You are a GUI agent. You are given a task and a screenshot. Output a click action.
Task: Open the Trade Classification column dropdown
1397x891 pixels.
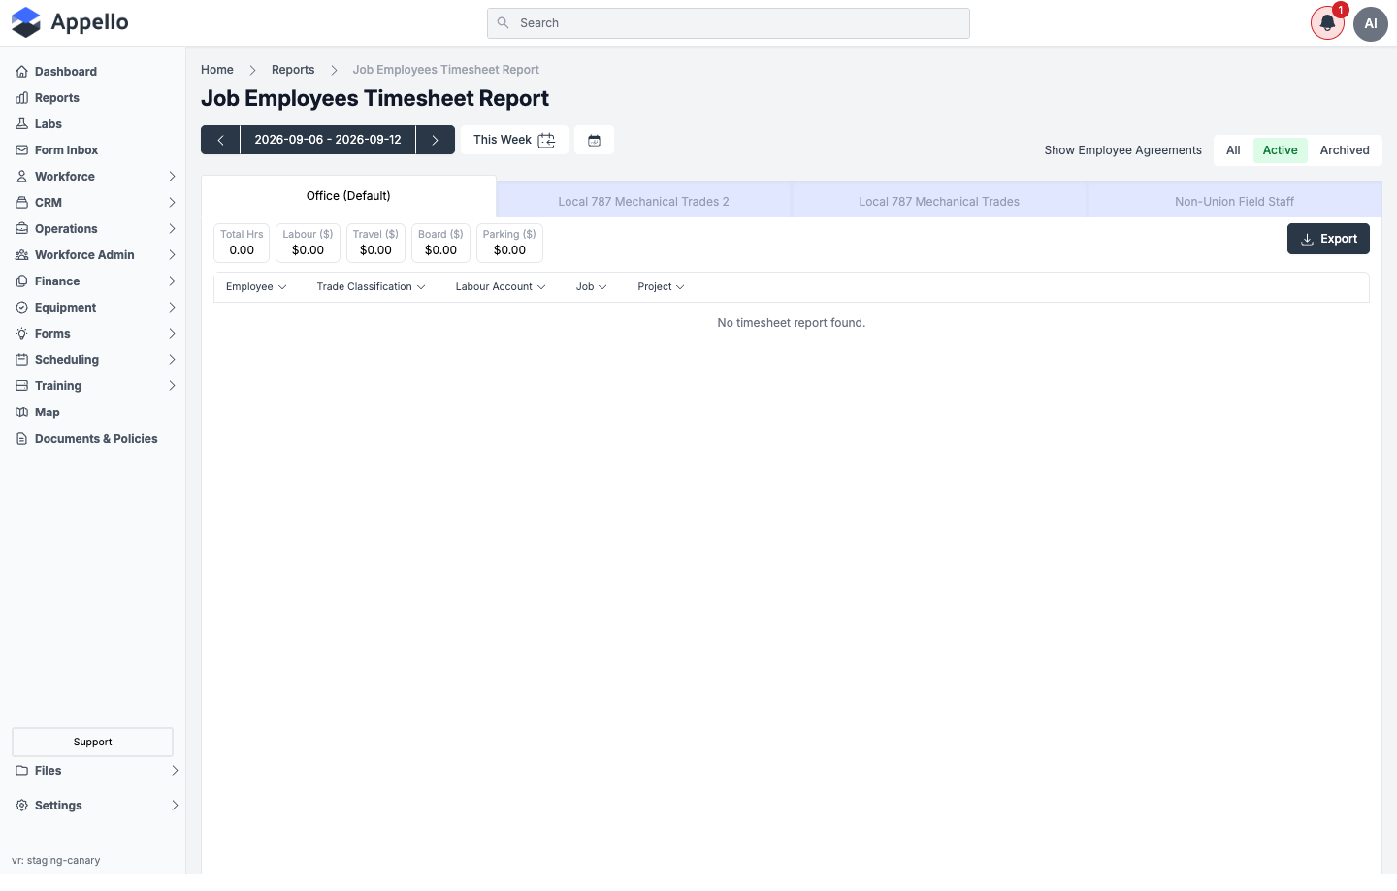371,287
